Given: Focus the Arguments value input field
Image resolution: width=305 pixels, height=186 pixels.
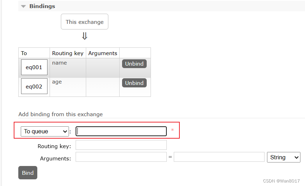Looking at the screenshot, I should click(x=219, y=157).
